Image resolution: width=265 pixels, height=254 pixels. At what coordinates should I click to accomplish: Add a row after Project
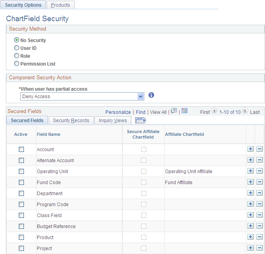point(250,248)
